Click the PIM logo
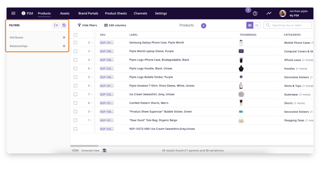This screenshot has width=320, height=169. (27, 14)
